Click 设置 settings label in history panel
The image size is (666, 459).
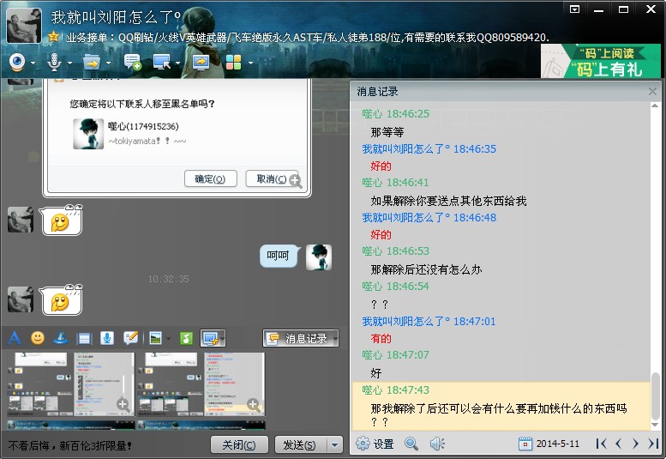(x=383, y=444)
